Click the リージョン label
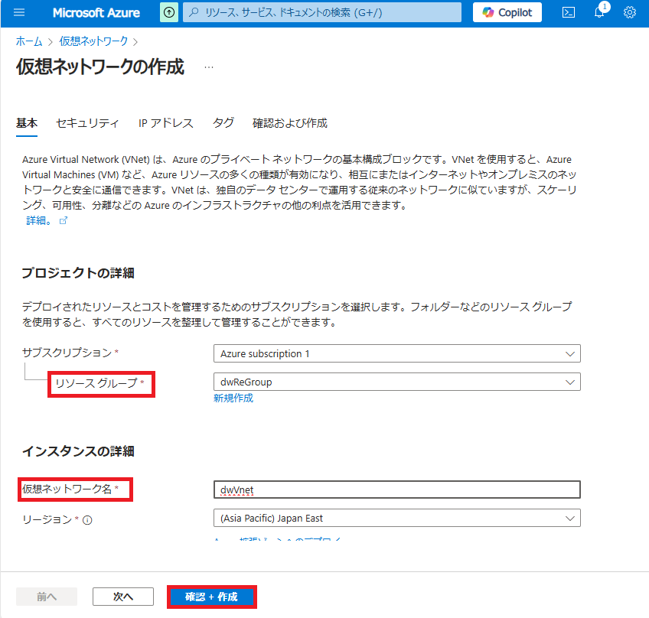The width and height of the screenshot is (649, 618). tap(47, 519)
